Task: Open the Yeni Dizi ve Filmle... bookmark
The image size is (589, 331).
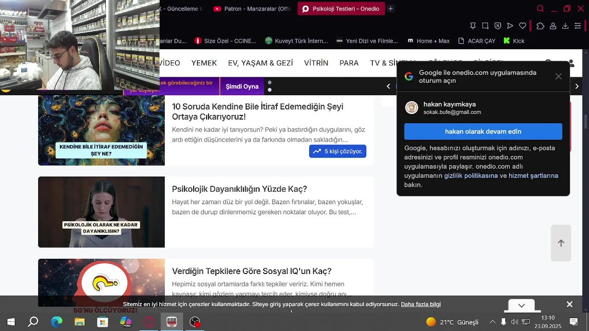Action: click(x=367, y=41)
